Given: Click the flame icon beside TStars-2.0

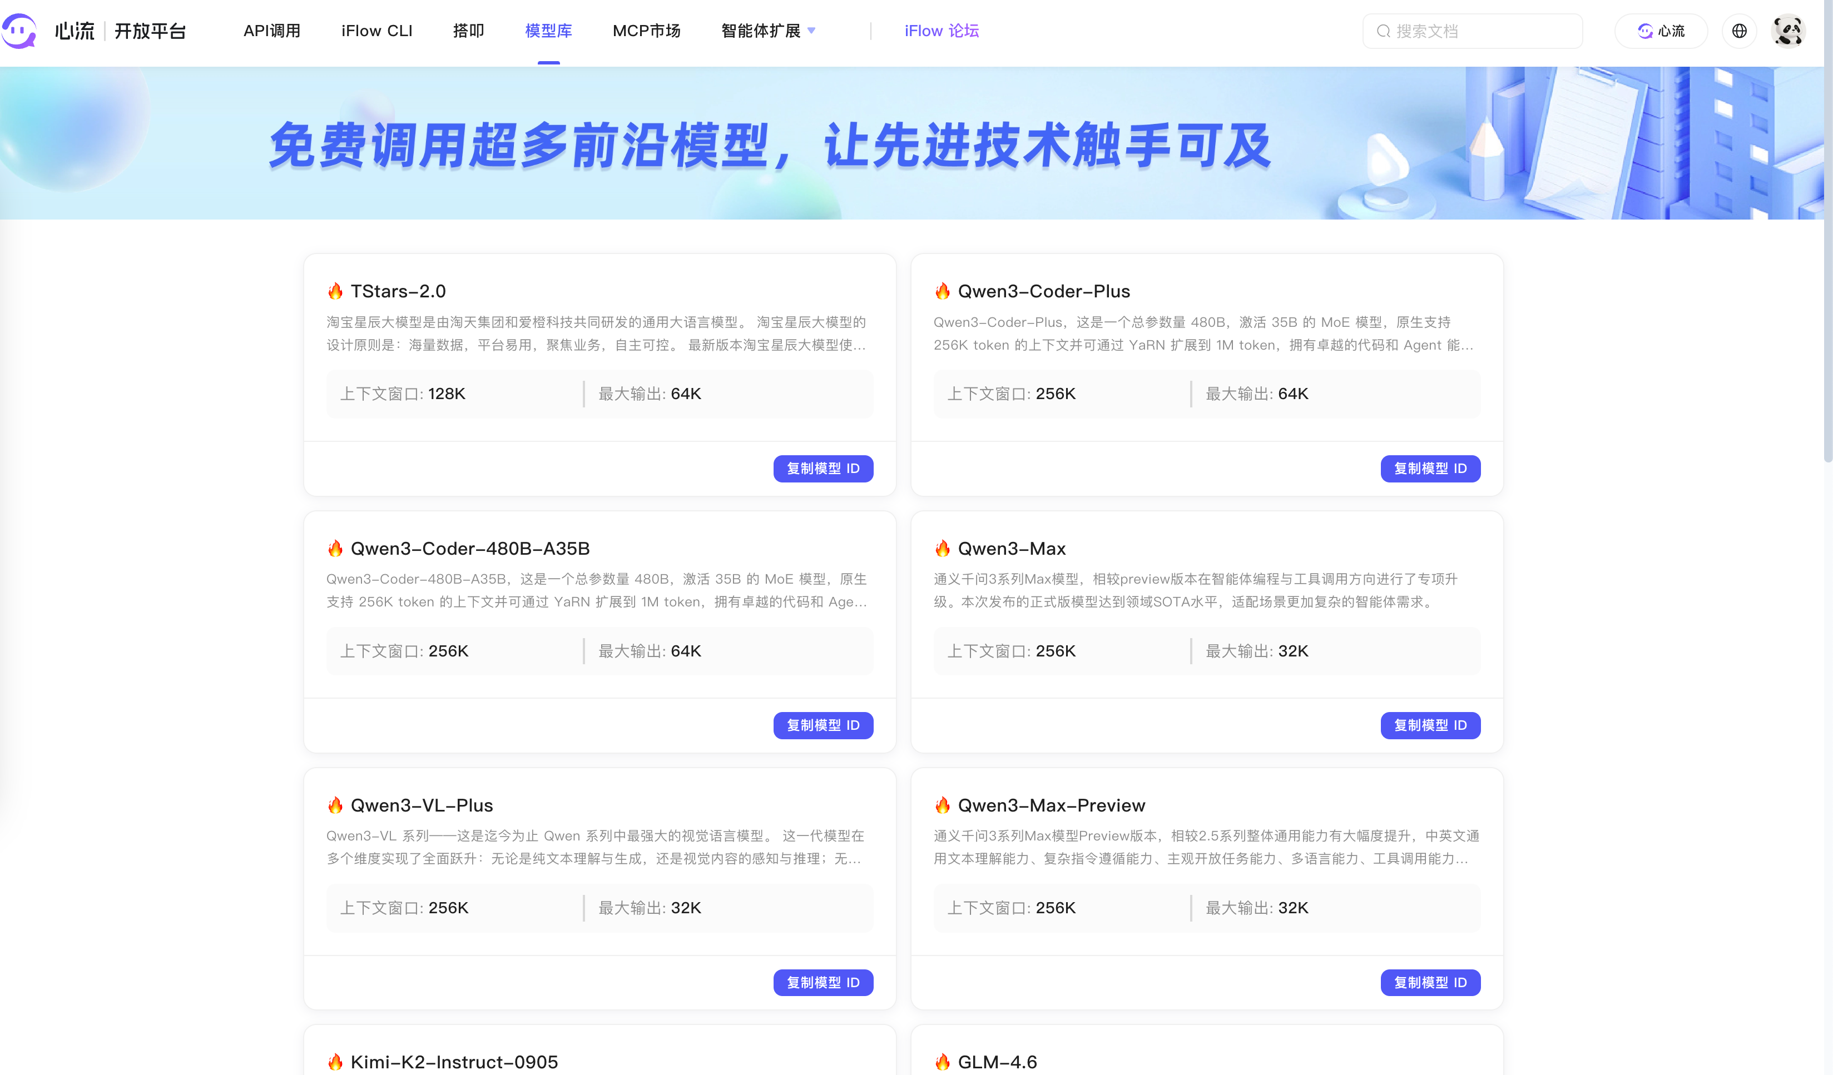Looking at the screenshot, I should (335, 291).
